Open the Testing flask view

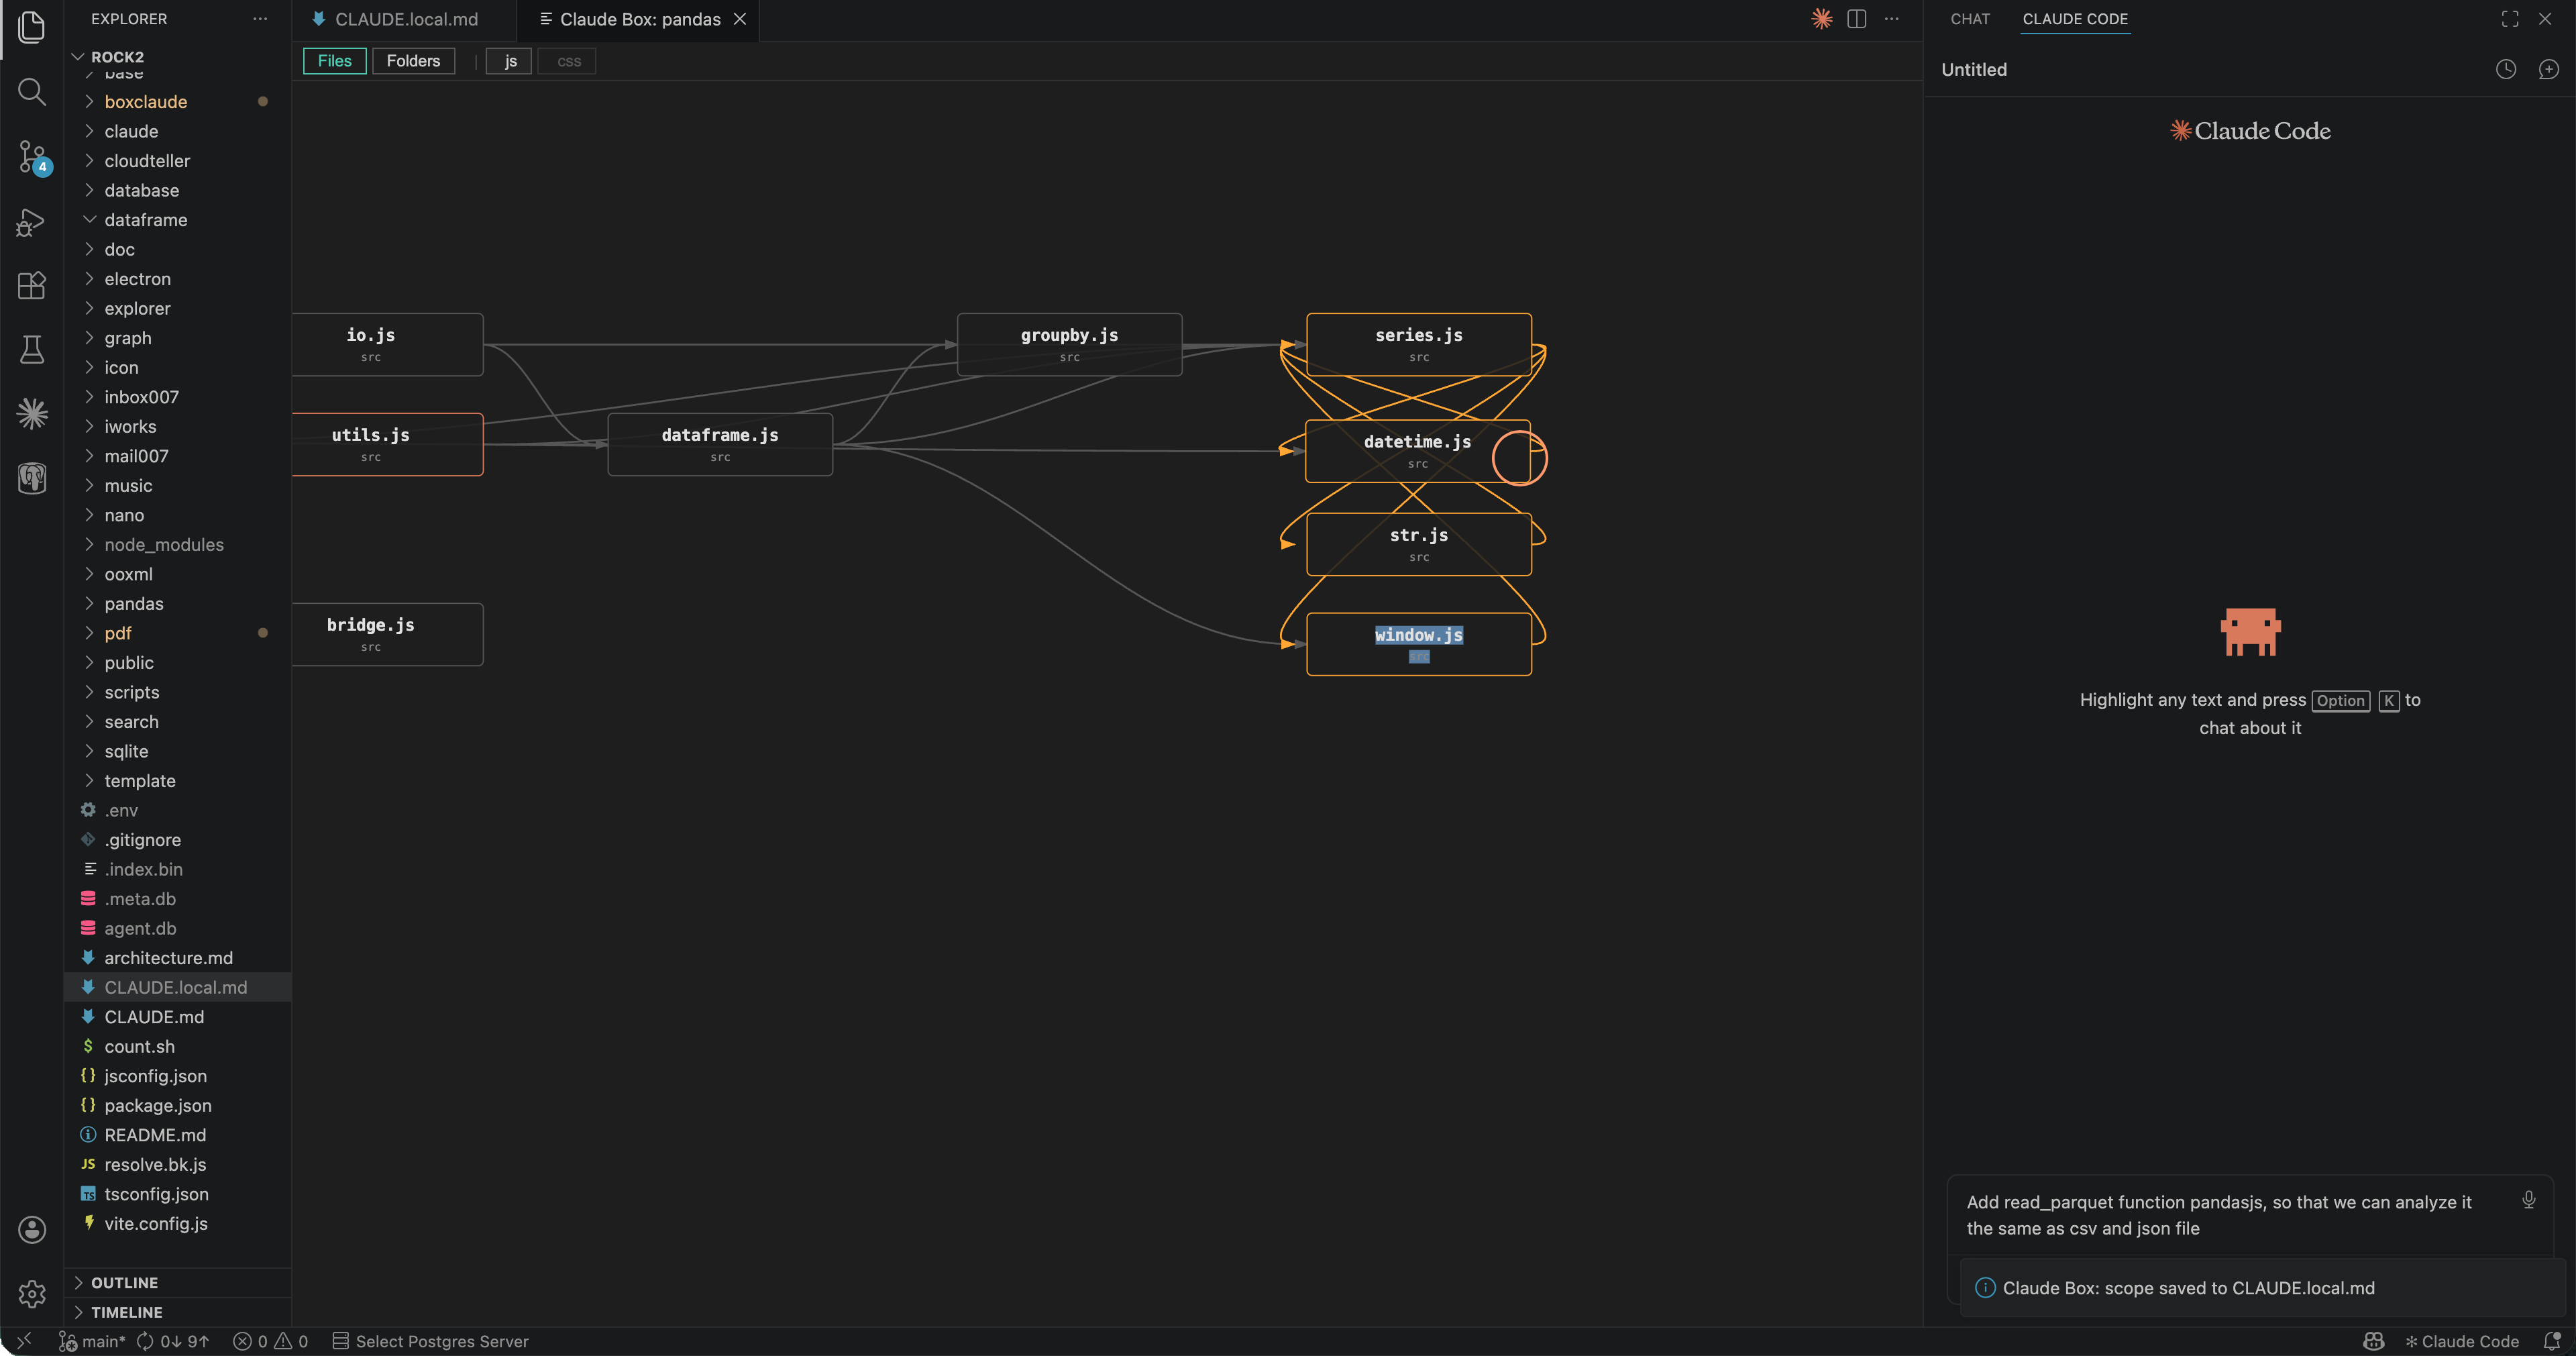32,349
